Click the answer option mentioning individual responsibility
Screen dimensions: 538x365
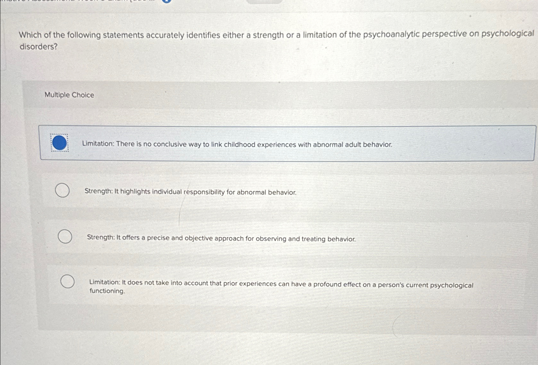(191, 192)
